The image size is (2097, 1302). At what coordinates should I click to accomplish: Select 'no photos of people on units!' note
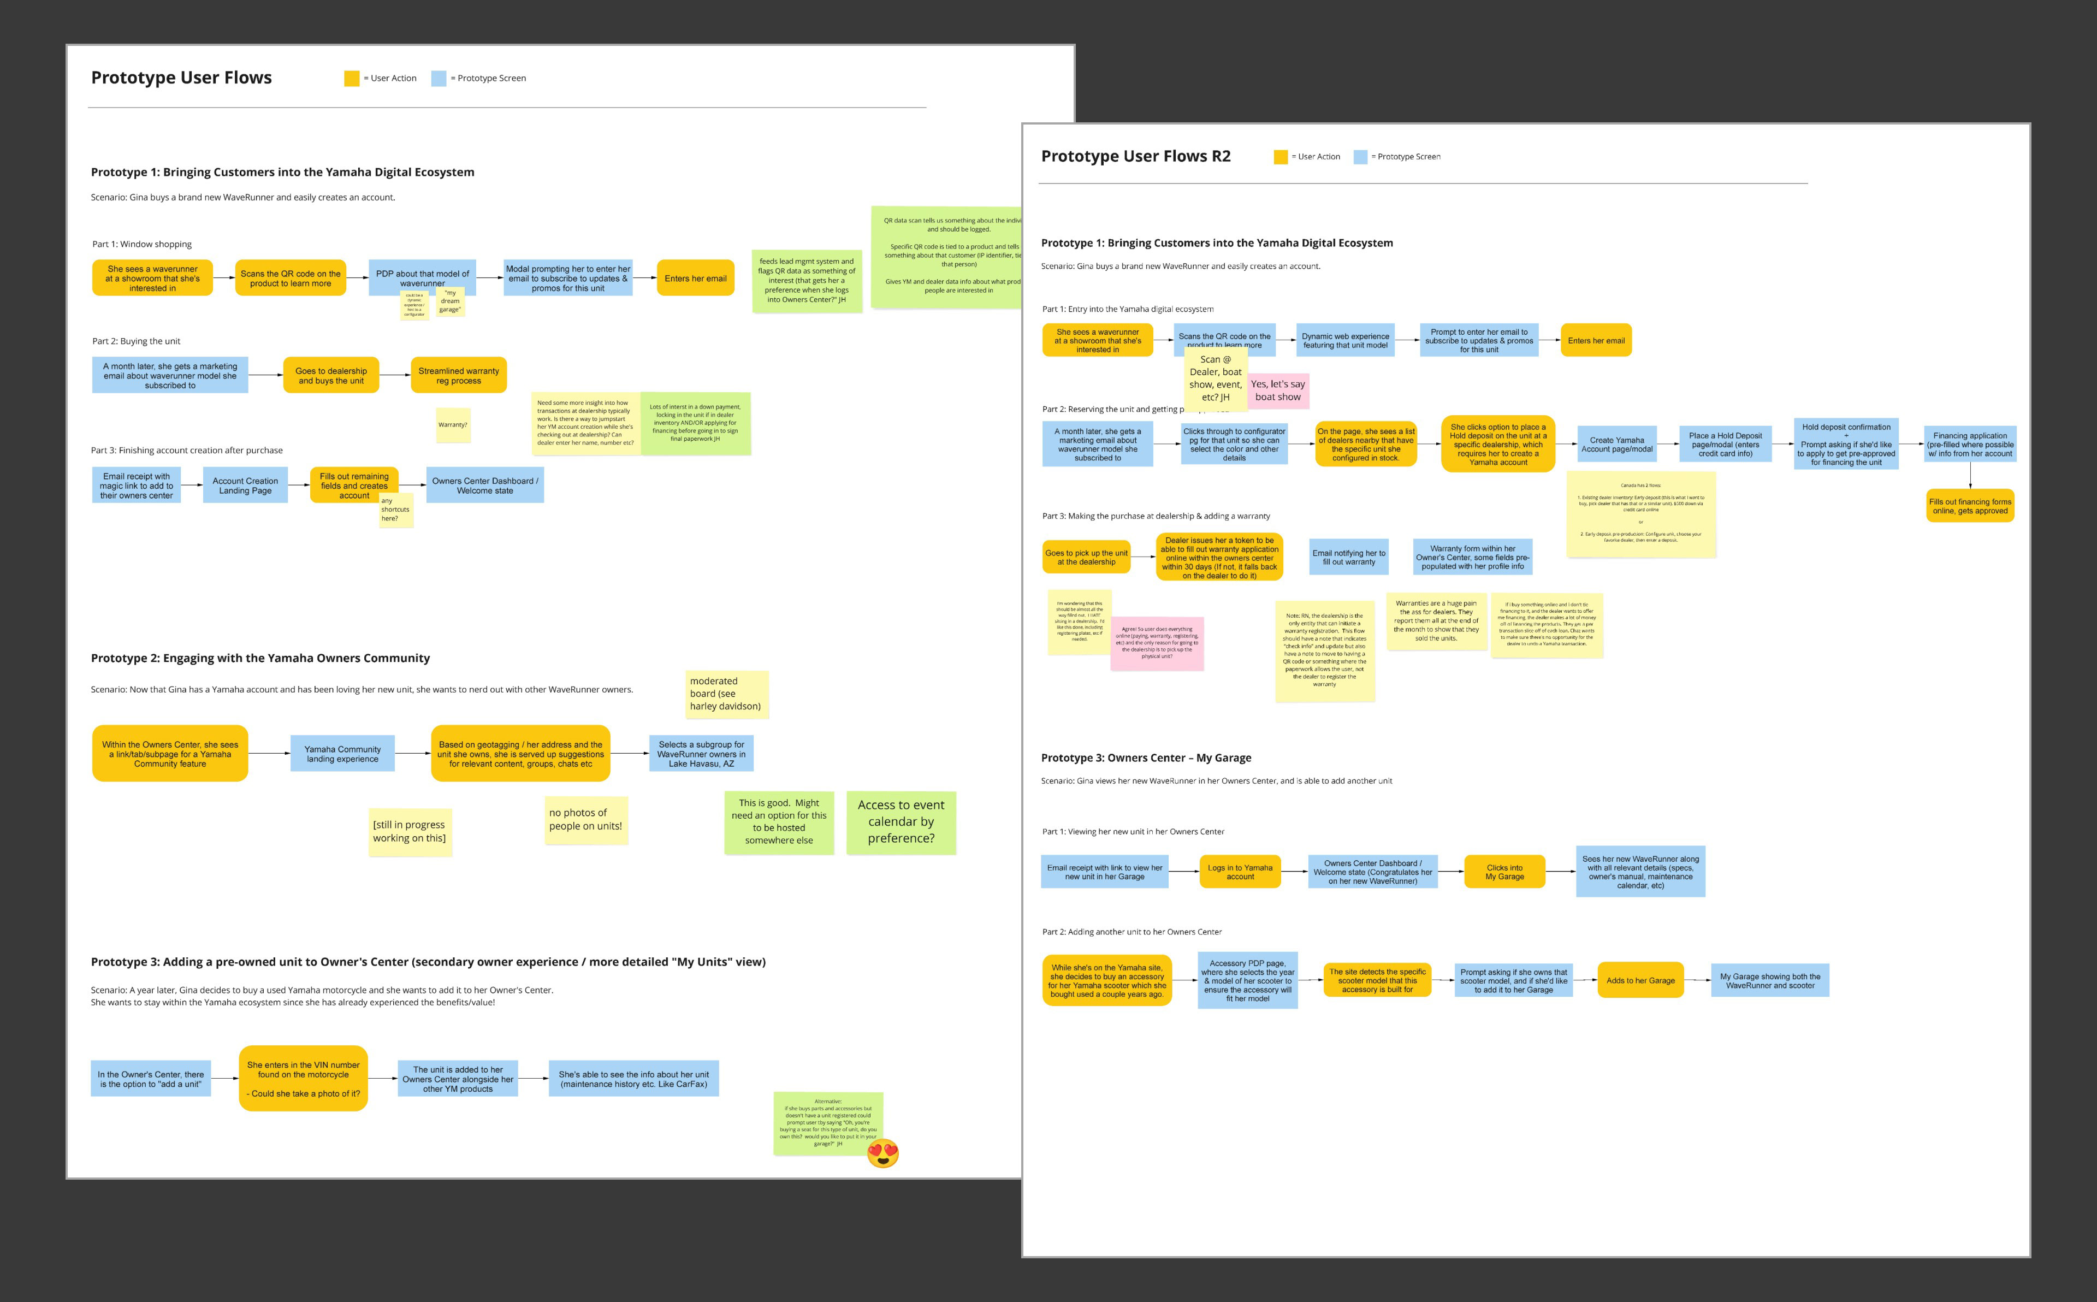(585, 820)
